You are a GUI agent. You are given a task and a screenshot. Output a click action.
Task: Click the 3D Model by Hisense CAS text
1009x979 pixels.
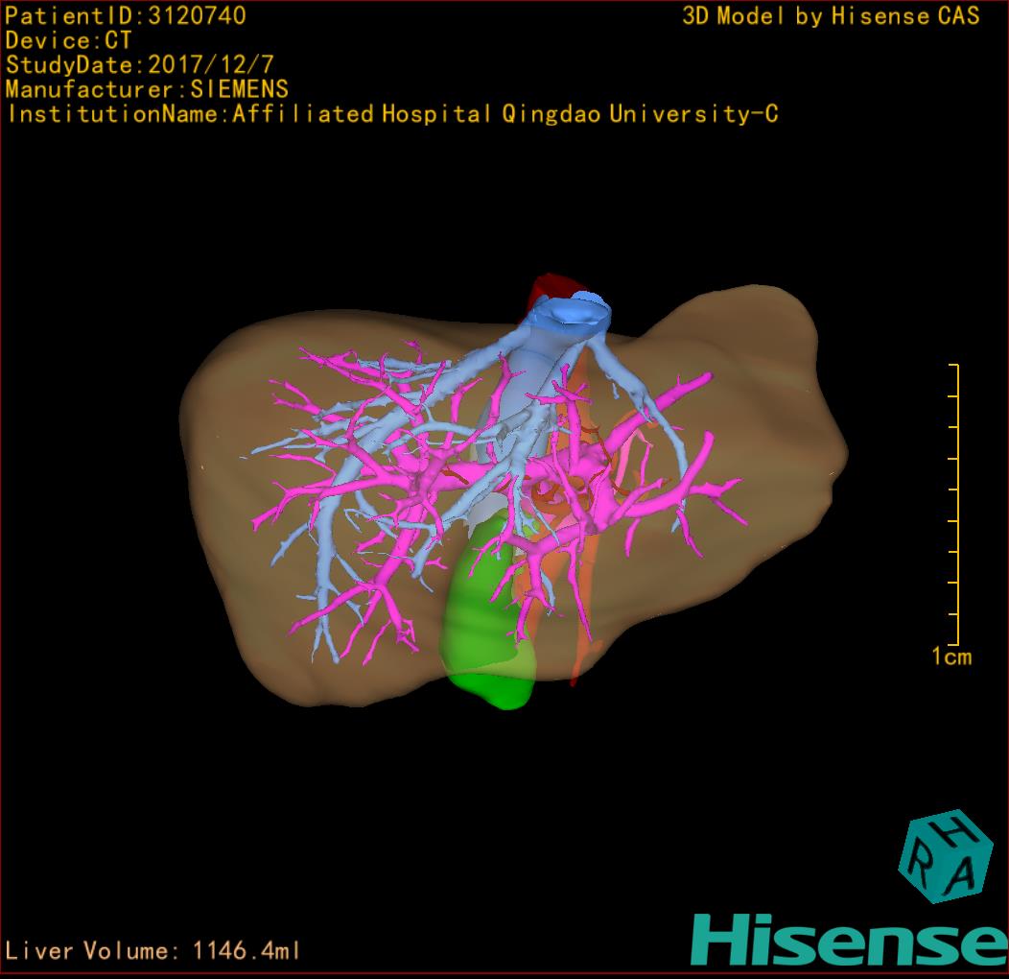tap(831, 15)
